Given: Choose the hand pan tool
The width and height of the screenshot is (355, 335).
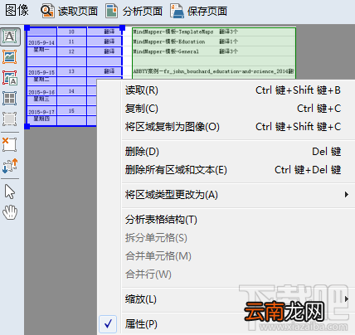Looking at the screenshot, I should (10, 212).
